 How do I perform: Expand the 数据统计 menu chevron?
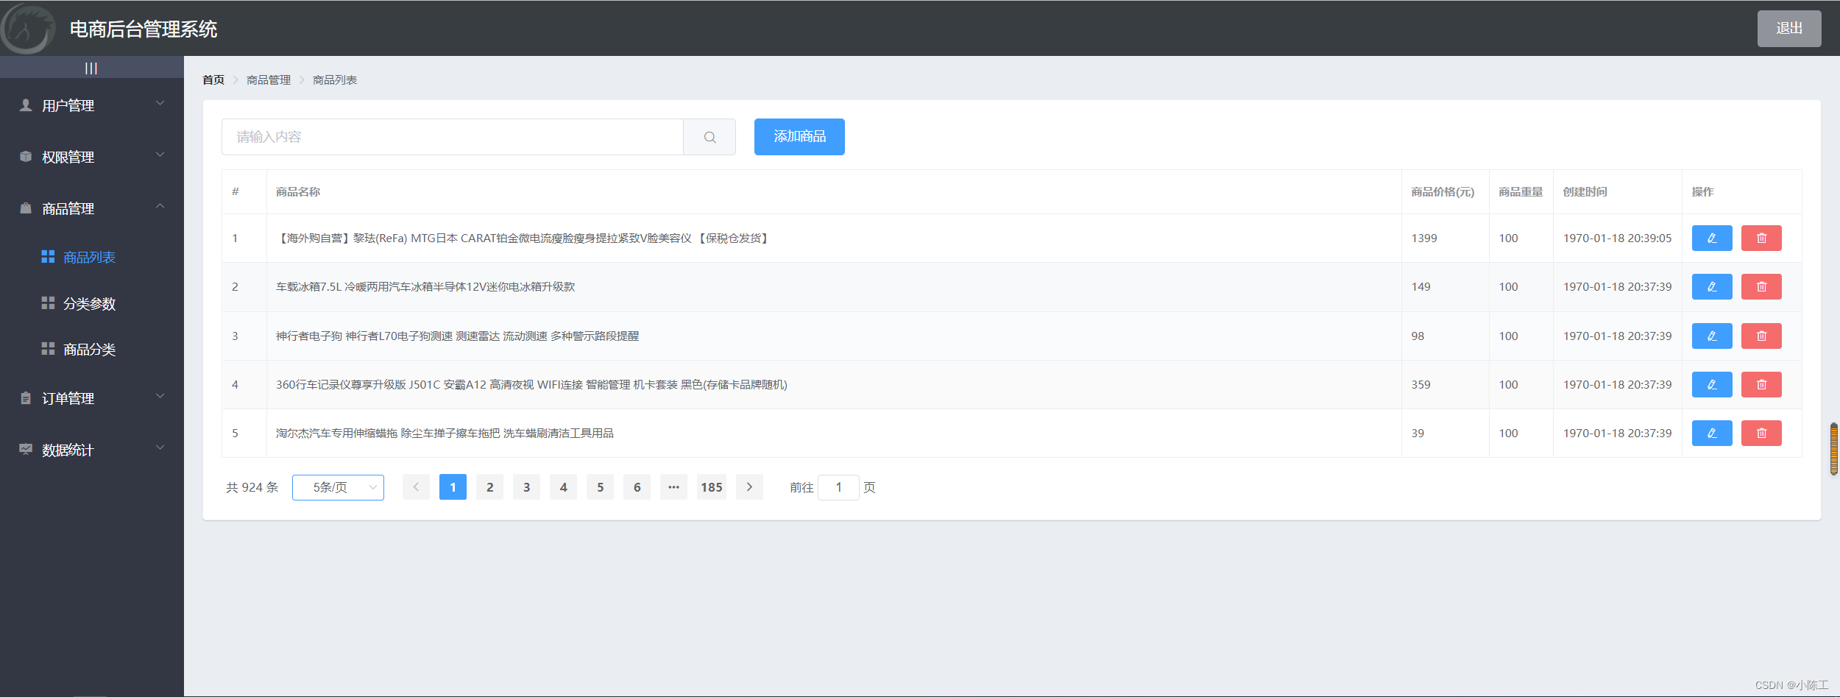tap(160, 448)
